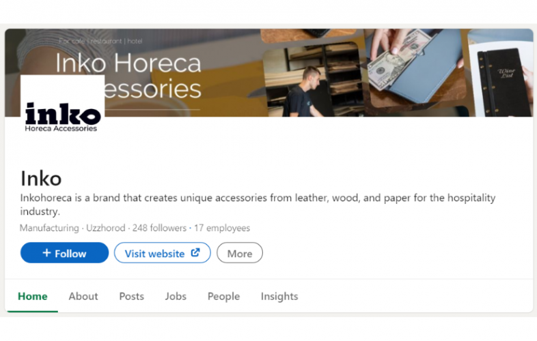Go to the Posts tab
537x341 pixels.
pyautogui.click(x=131, y=296)
